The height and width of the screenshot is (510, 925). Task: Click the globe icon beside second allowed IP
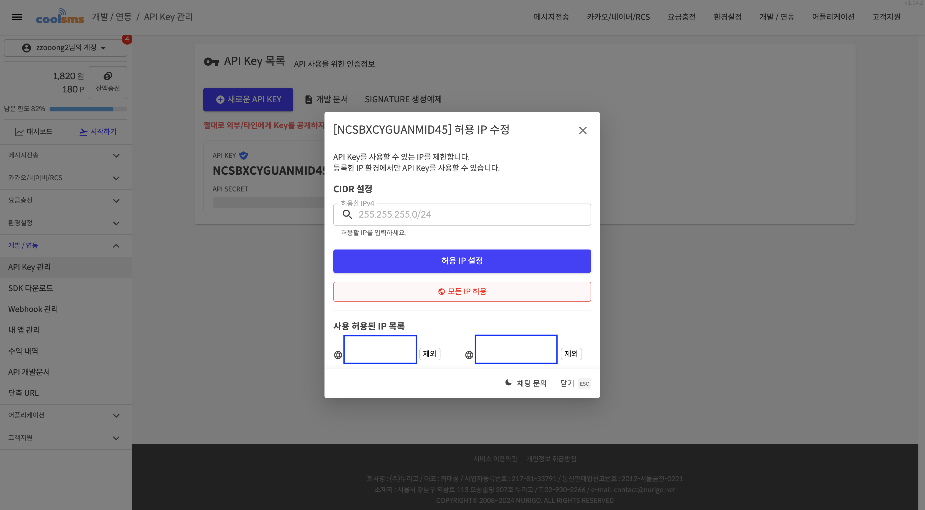click(x=469, y=355)
